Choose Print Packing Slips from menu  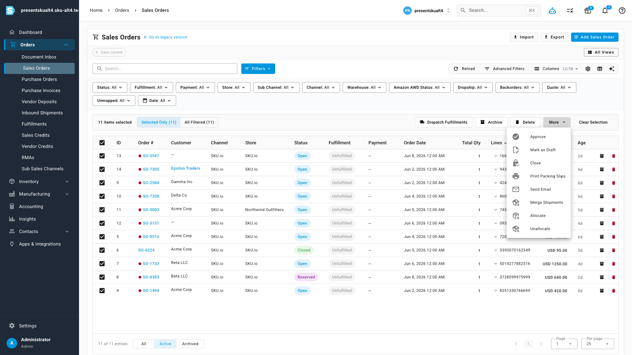(539, 176)
